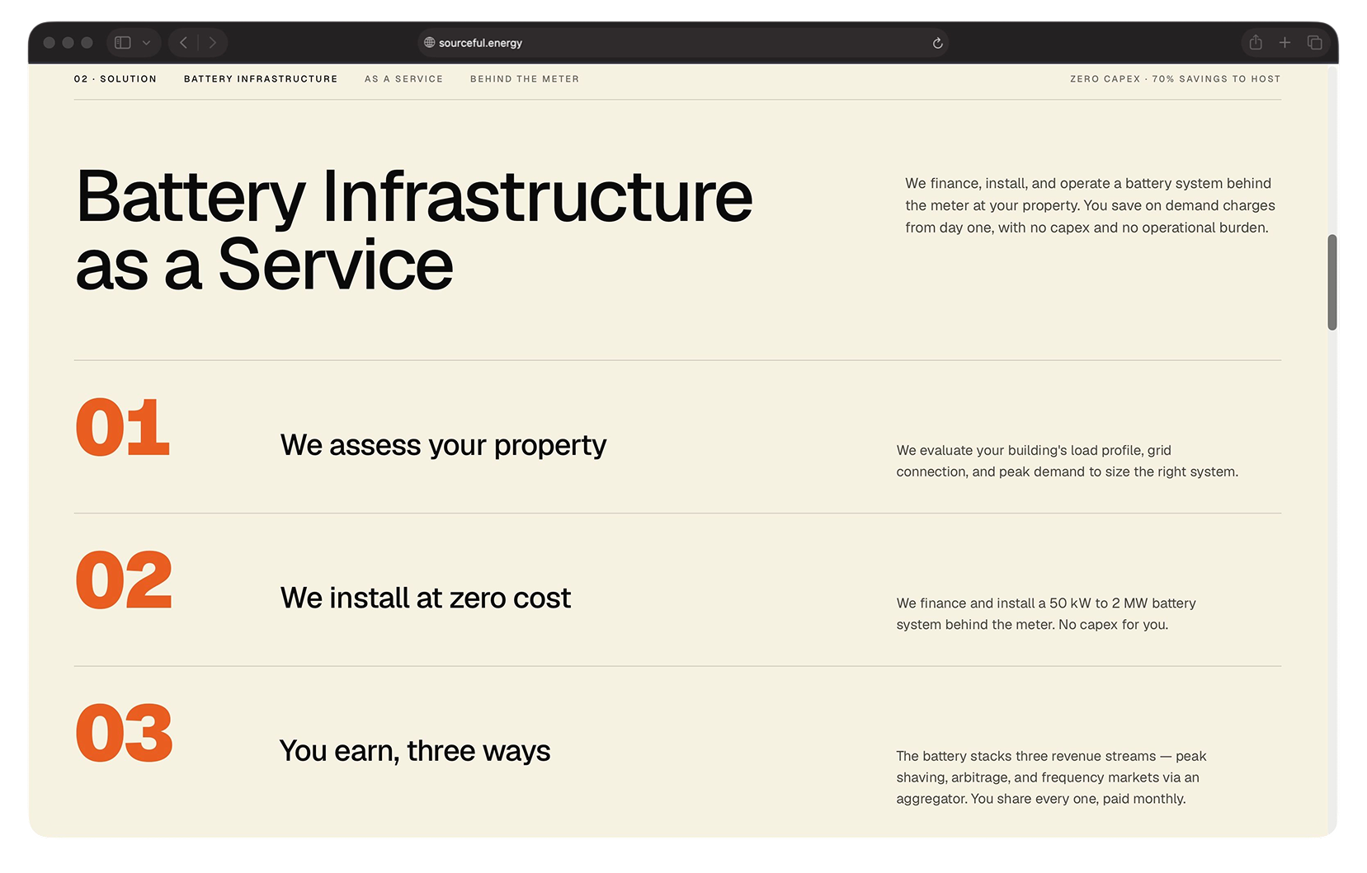Click the minimize window control
Image resolution: width=1367 pixels, height=873 pixels.
[68, 42]
